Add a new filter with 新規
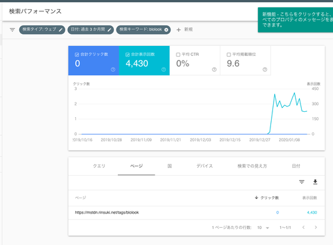Viewport: 333px width, 245px height. (x=184, y=29)
